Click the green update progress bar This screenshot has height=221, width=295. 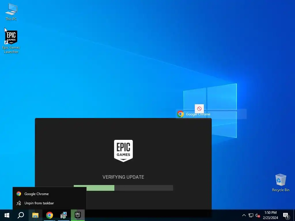click(x=123, y=188)
